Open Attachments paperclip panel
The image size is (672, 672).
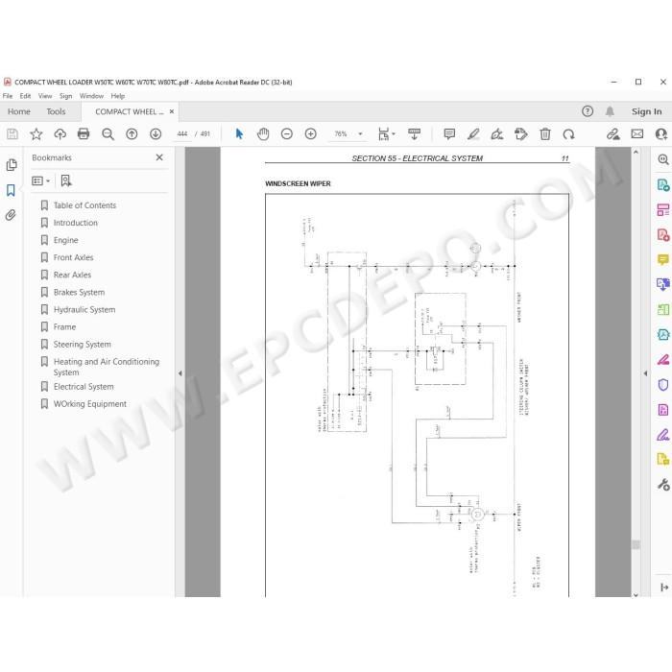(11, 215)
